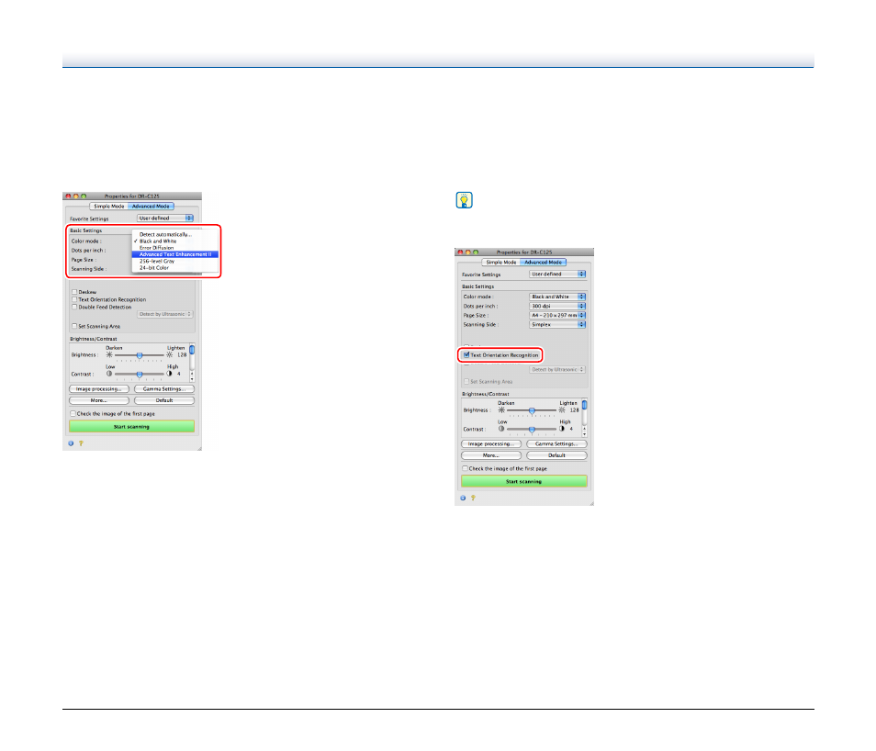Click 'Image processing...' button in 300 dpi dialog
876x751 pixels.
[491, 443]
